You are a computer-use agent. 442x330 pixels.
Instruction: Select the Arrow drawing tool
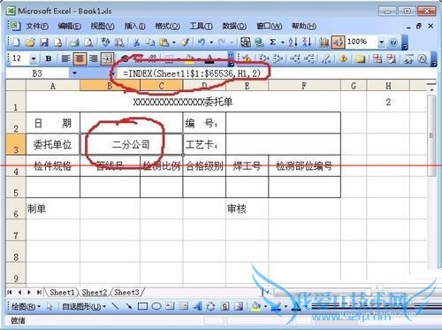point(129,306)
